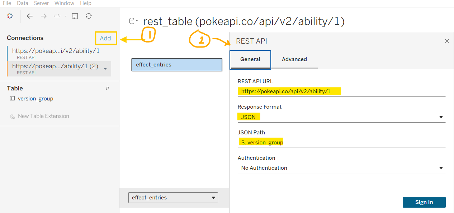This screenshot has height=213, width=454.
Task: Open the effect_entries dropdown at bottom
Action: 213,198
